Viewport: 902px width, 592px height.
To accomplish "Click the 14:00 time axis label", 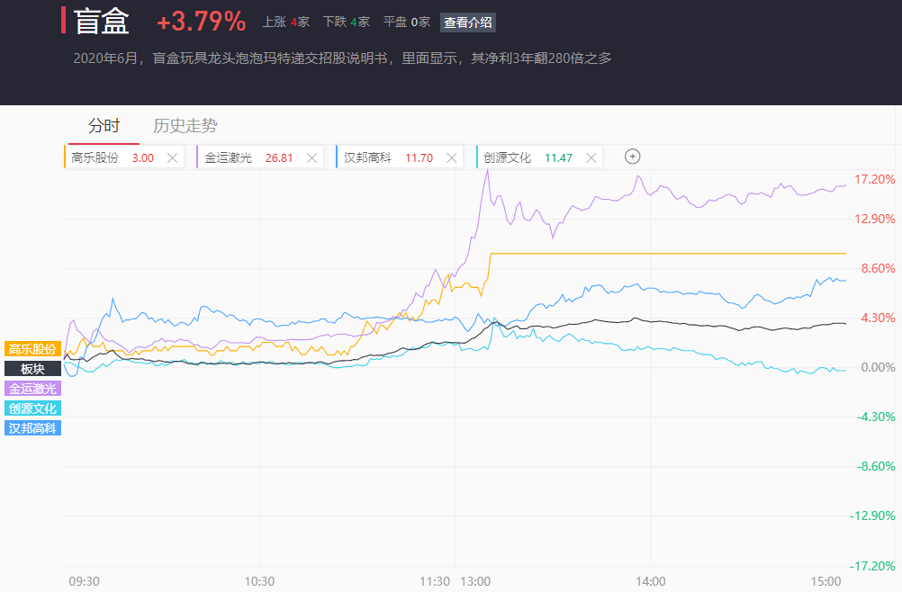I will point(650,581).
